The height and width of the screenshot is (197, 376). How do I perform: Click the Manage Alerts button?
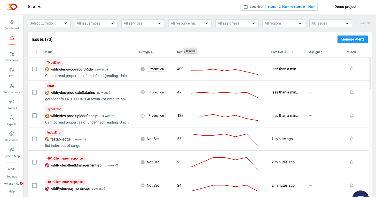pos(353,39)
